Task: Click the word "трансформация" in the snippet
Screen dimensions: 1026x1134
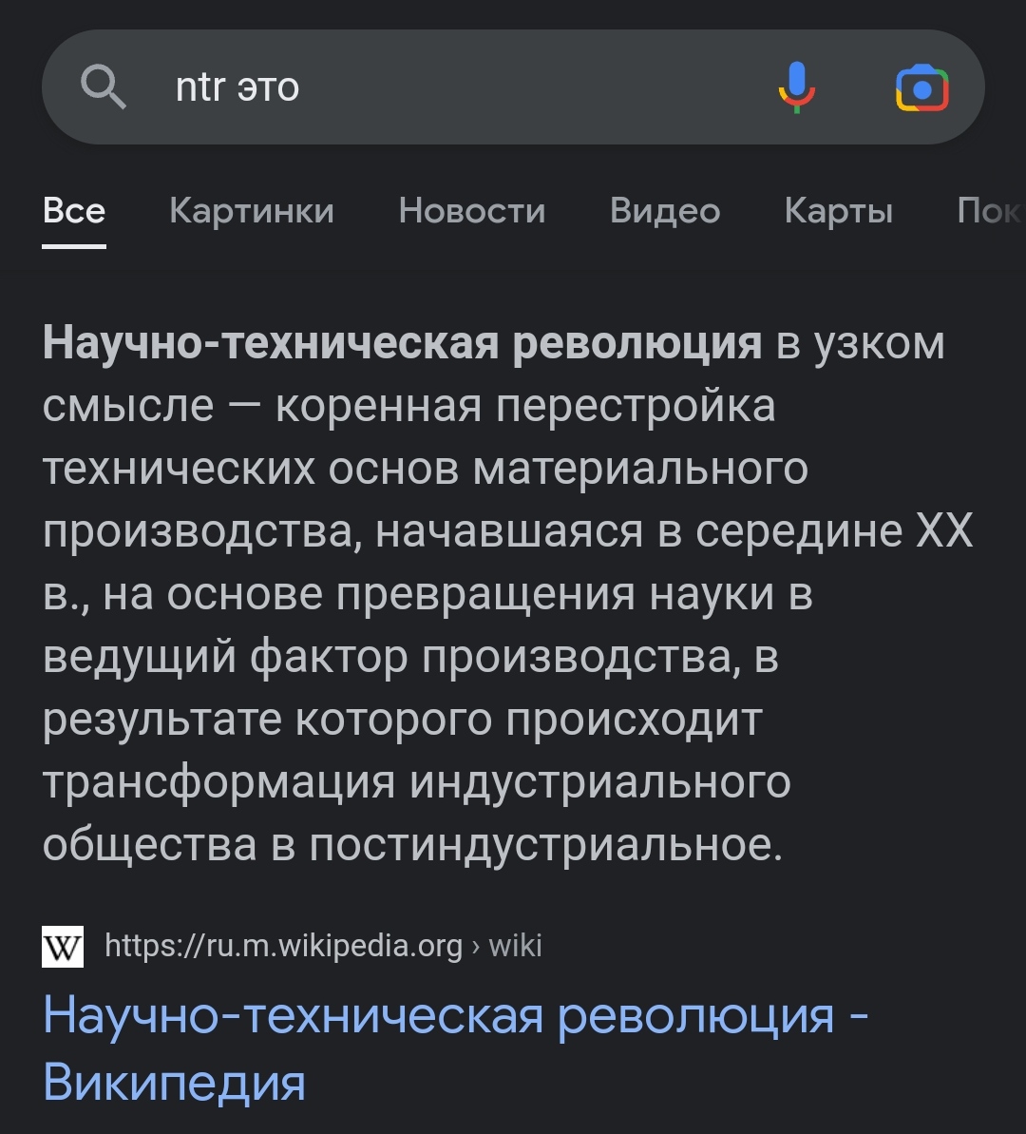Action: click(219, 782)
